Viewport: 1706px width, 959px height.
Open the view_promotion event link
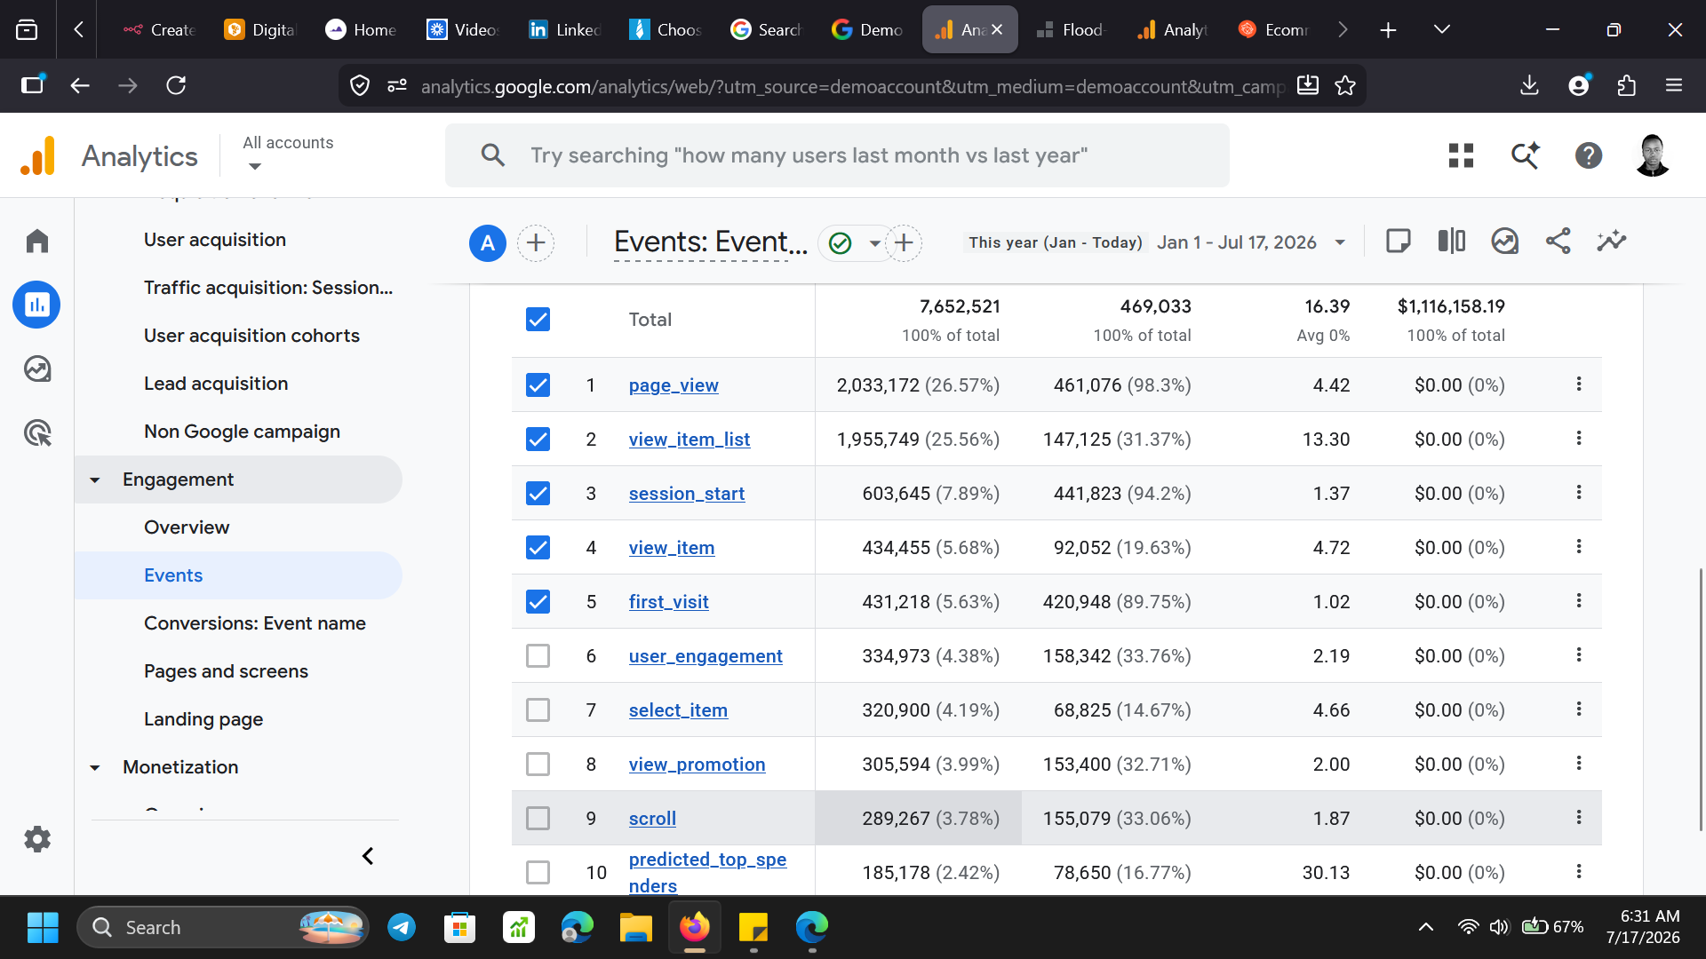(x=697, y=765)
